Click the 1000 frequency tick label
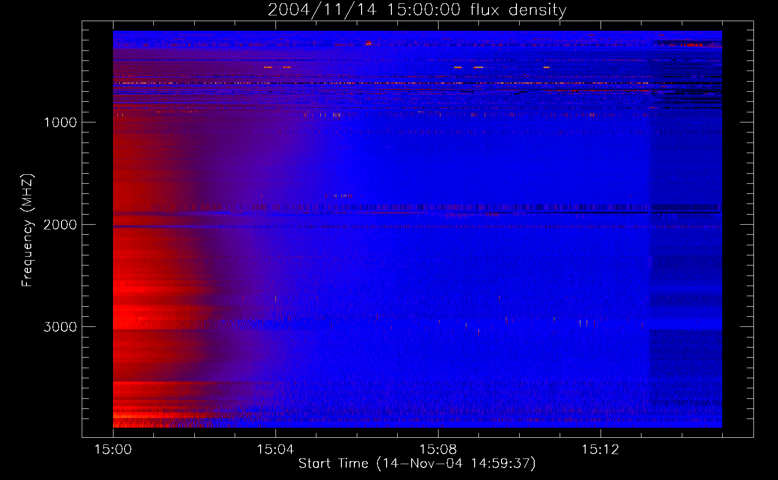778x480 pixels. pyautogui.click(x=60, y=122)
